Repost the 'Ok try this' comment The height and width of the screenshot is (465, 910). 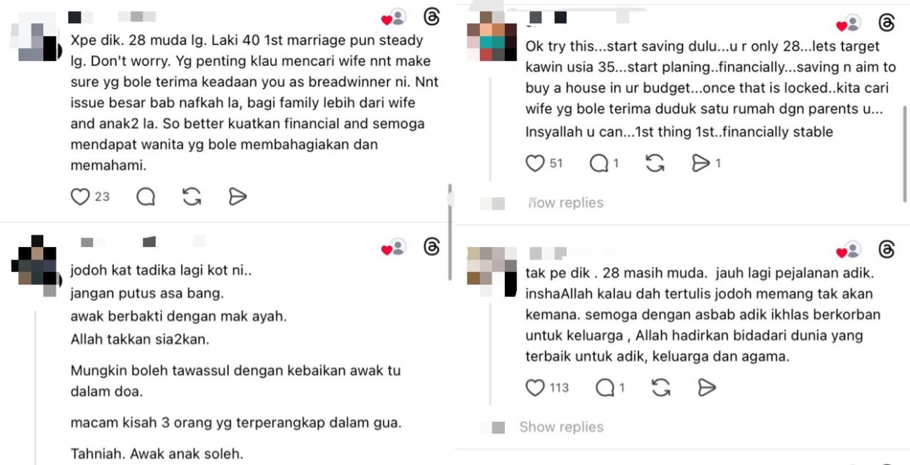pos(655,164)
